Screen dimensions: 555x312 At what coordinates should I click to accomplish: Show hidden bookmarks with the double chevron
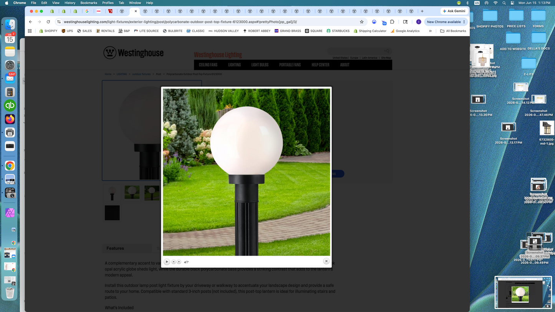(430, 31)
